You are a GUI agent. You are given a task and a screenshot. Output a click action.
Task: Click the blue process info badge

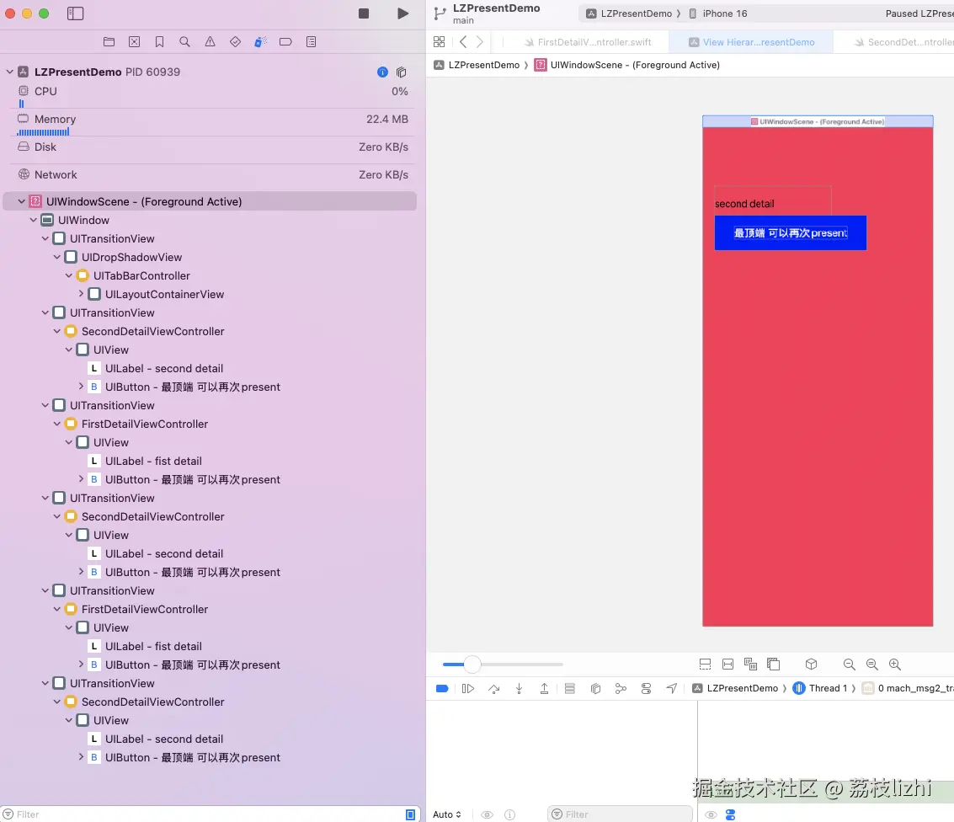[x=383, y=72]
